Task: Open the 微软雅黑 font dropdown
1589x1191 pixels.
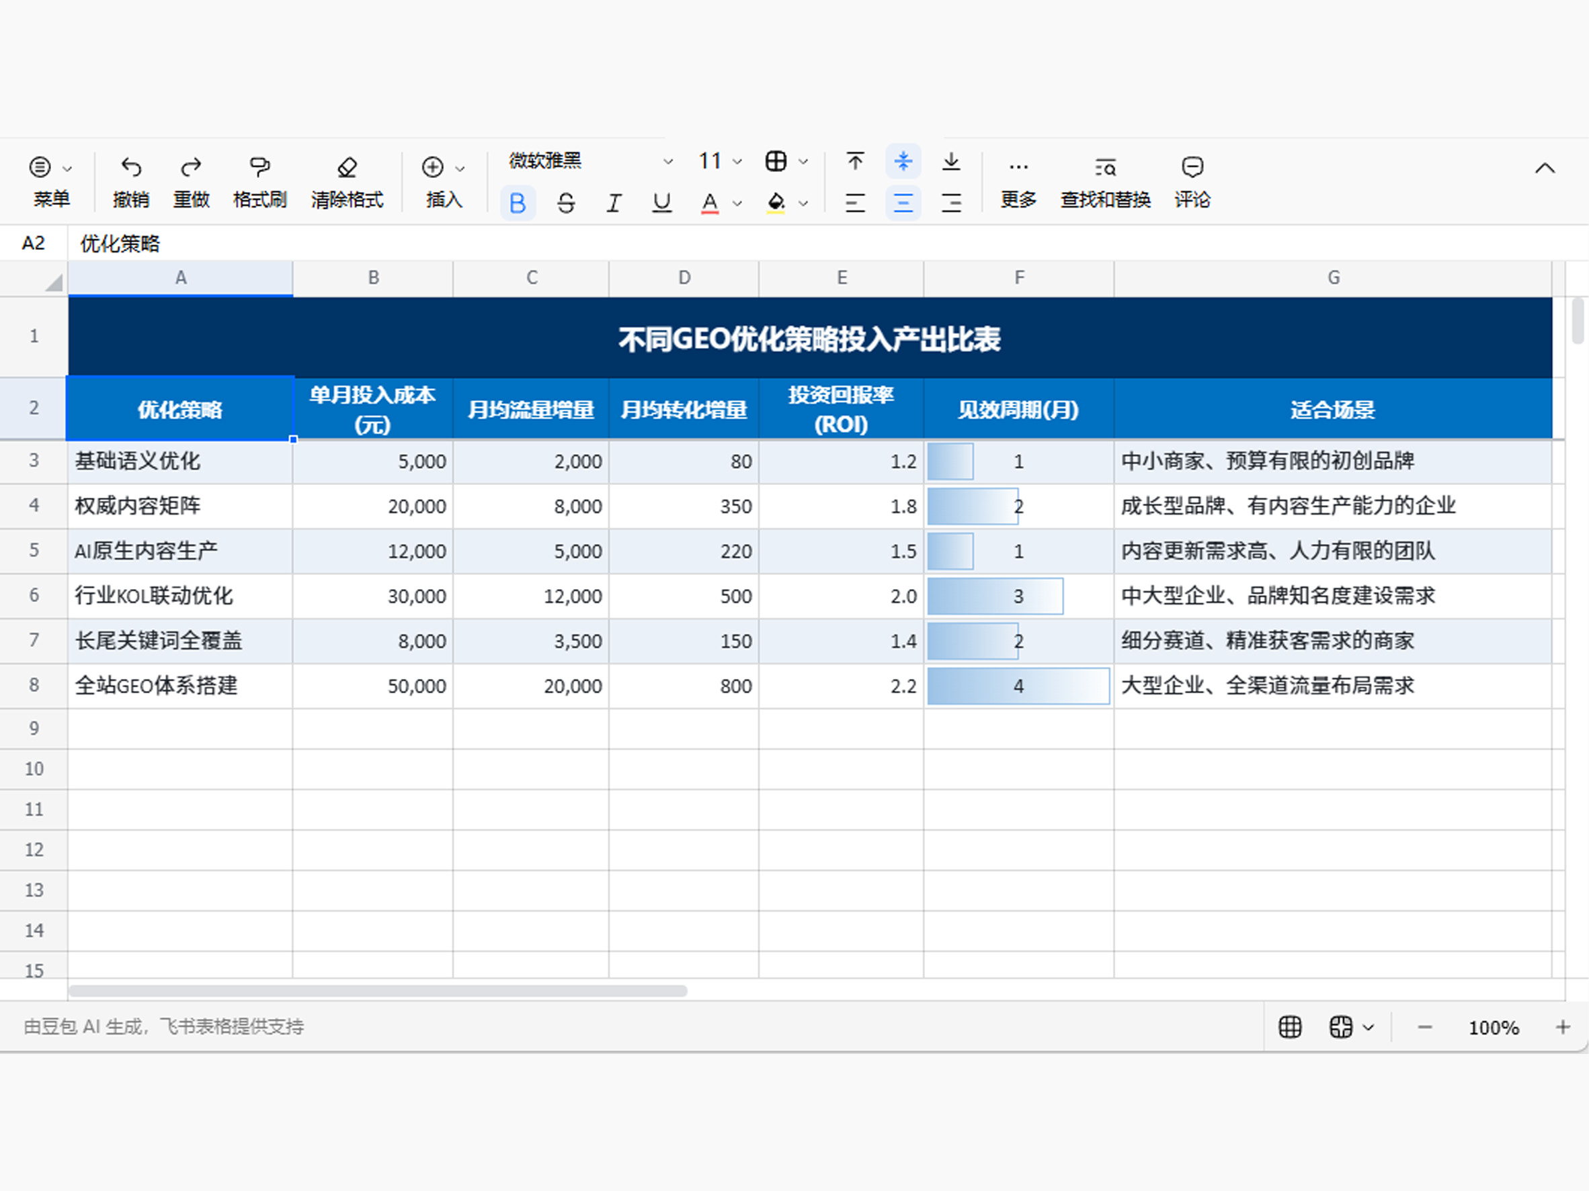Action: click(590, 161)
